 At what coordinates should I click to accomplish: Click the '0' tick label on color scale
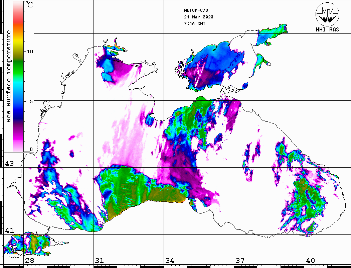click(x=31, y=149)
